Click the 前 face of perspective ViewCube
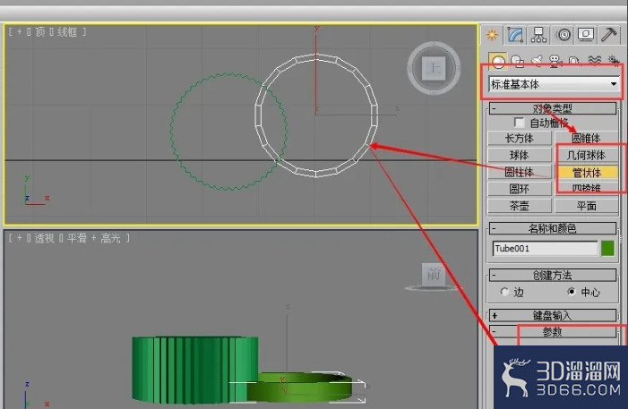This screenshot has height=409, width=628. coord(434,275)
